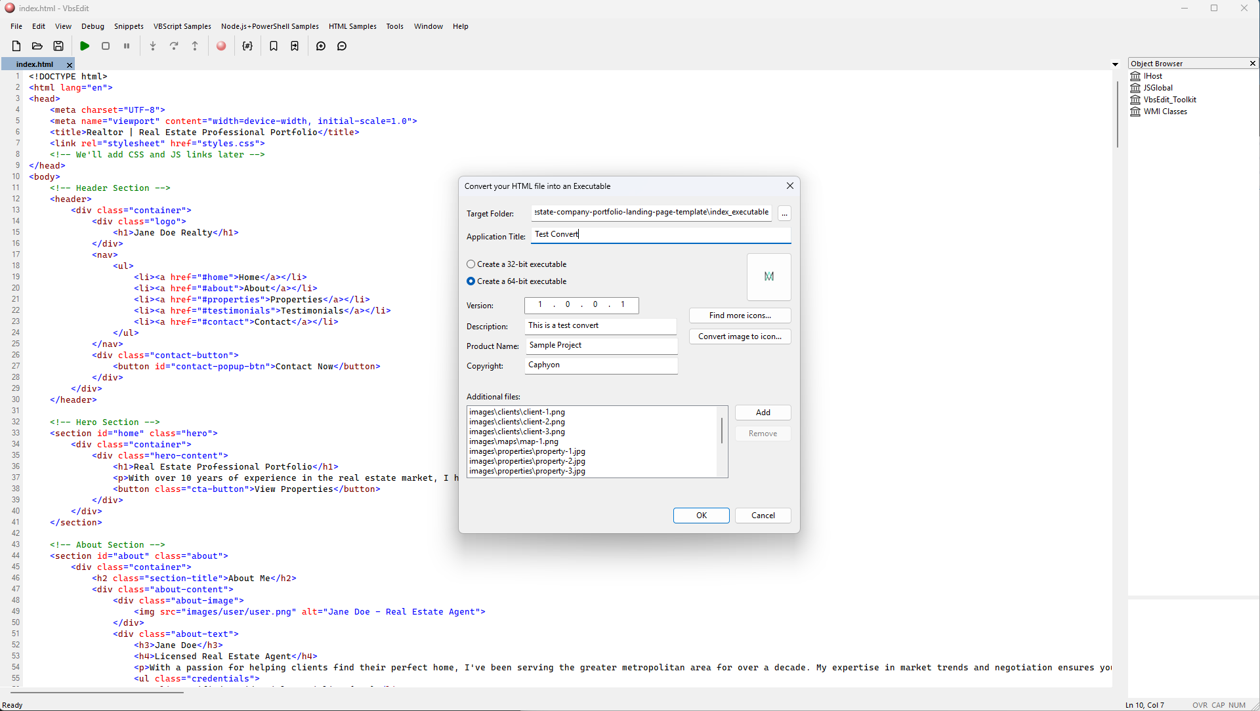
Task: Open the Snippets {#} toolbar icon
Action: (247, 46)
